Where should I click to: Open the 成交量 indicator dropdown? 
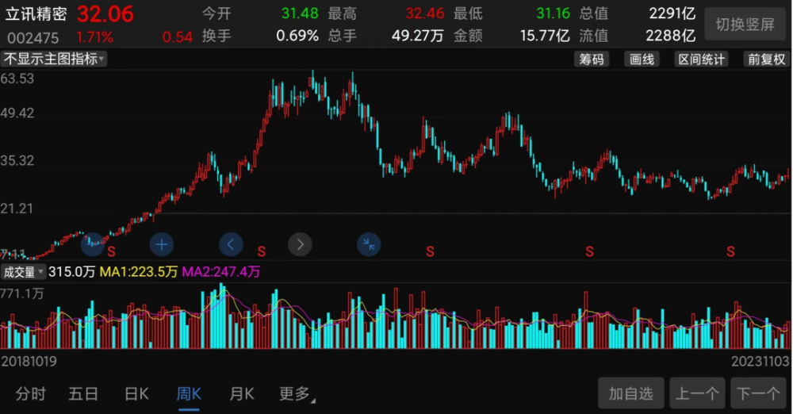tap(23, 272)
